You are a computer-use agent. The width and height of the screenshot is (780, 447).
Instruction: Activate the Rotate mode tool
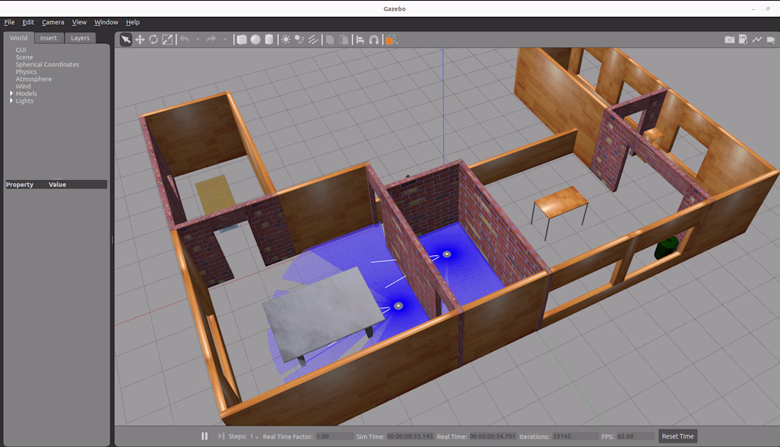tap(154, 40)
